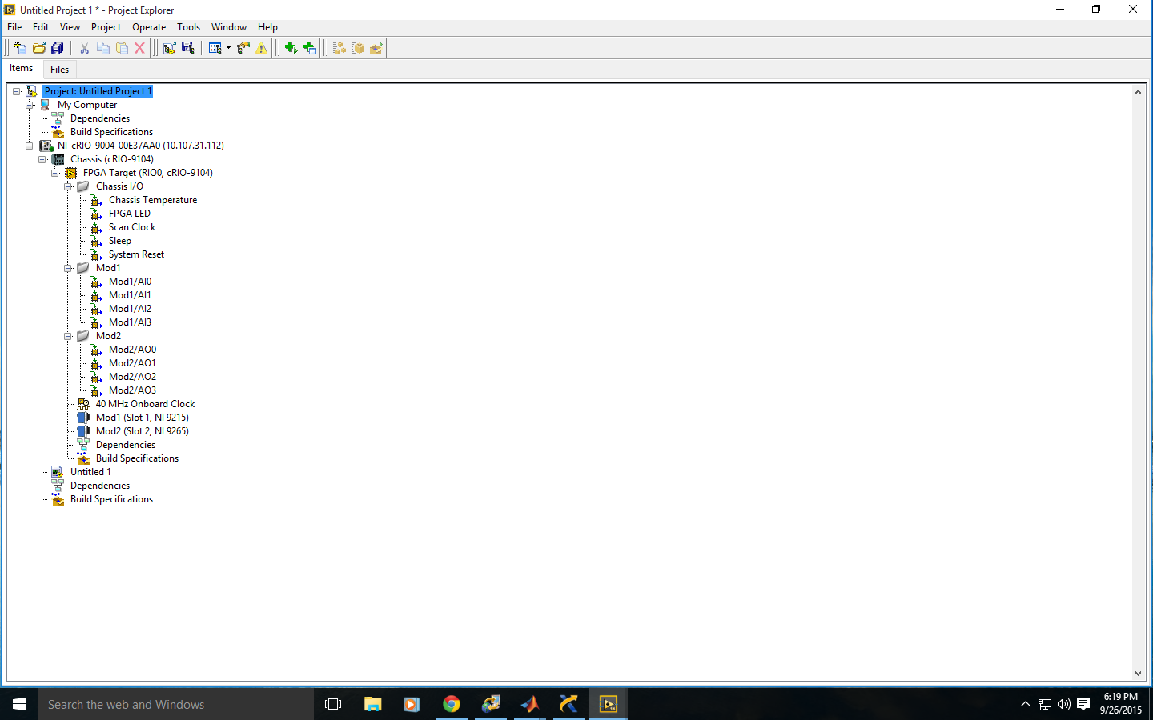This screenshot has width=1153, height=720.
Task: Open the Tools menu
Action: click(188, 27)
